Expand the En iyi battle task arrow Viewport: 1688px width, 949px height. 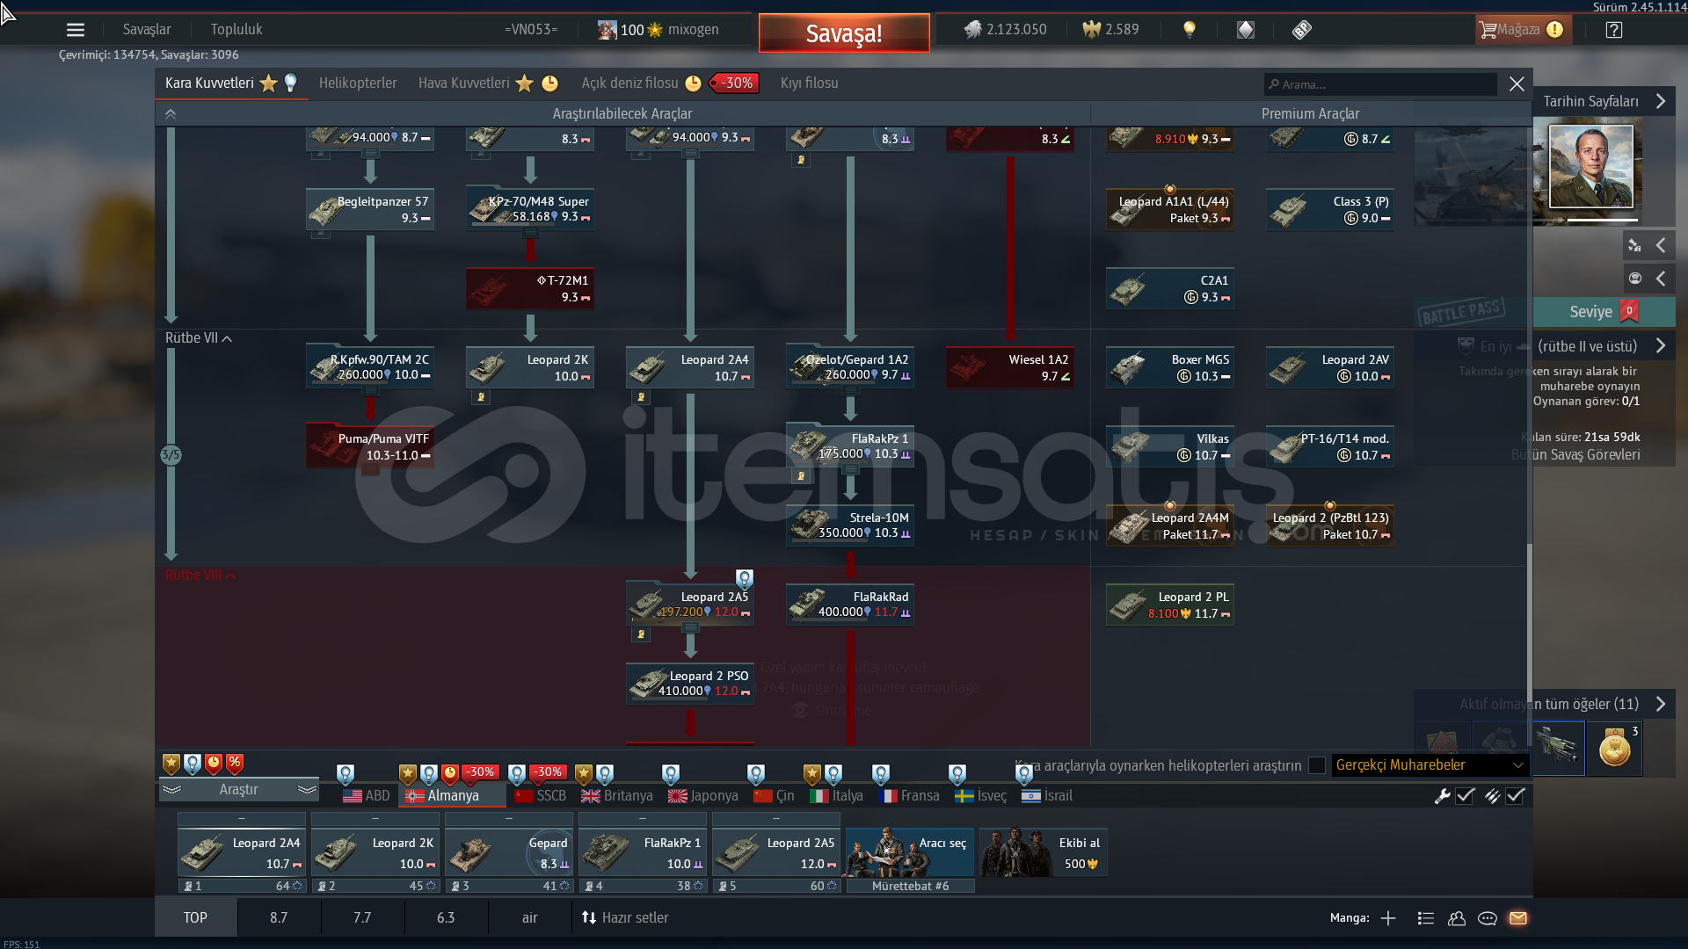pos(1660,346)
